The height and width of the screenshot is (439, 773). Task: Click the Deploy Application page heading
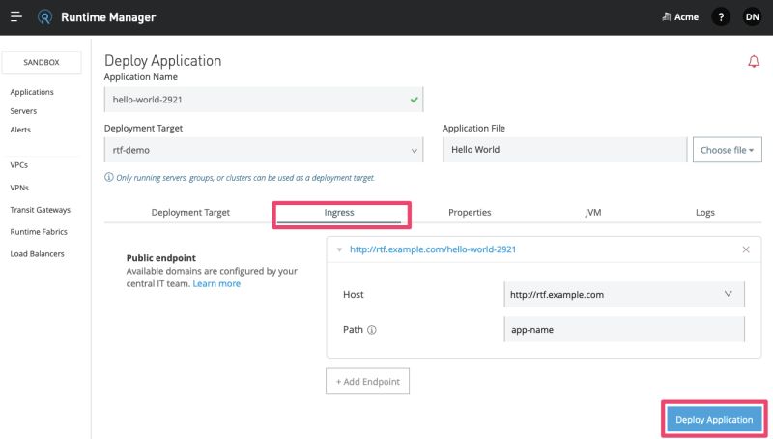coord(162,61)
